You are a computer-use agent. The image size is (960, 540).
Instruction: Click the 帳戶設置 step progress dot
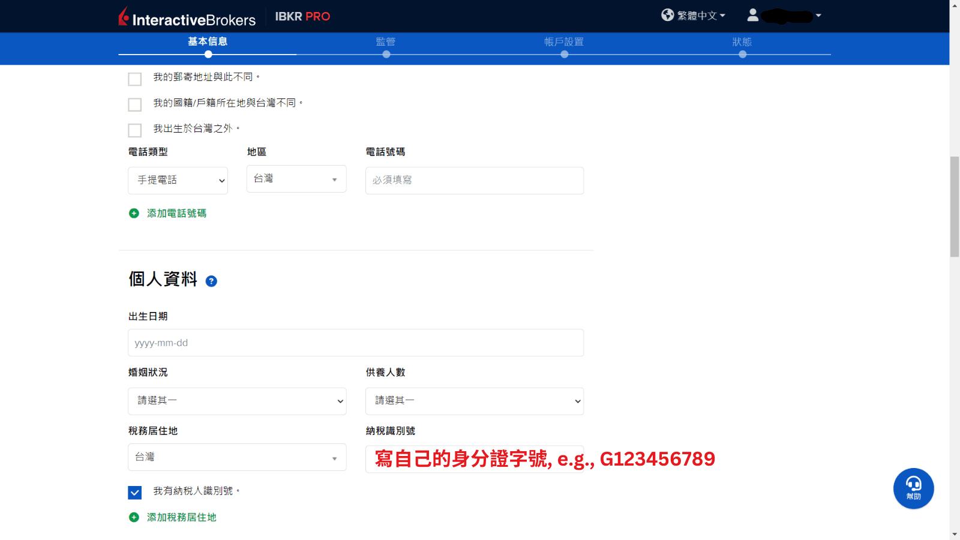pyautogui.click(x=564, y=54)
